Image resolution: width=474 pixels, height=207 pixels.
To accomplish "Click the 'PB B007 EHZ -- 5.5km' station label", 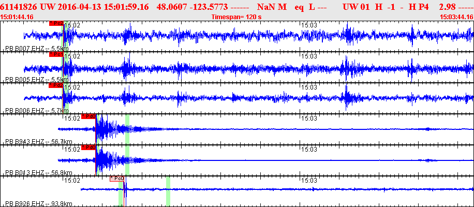I will [x=37, y=48].
